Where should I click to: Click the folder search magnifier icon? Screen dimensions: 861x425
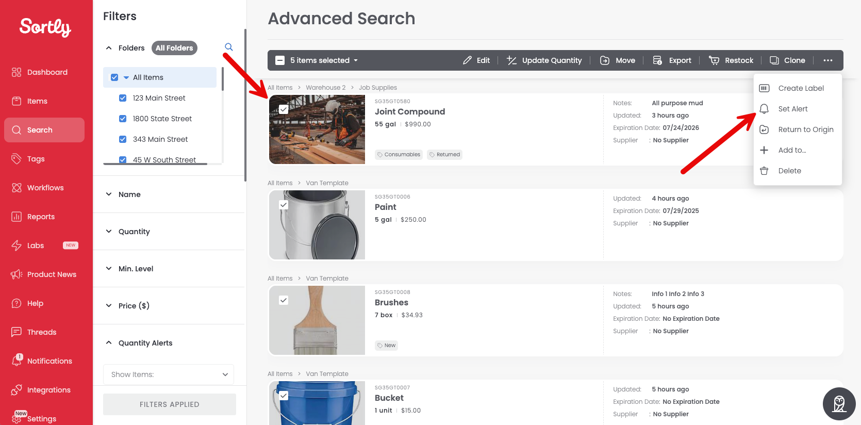click(x=229, y=47)
